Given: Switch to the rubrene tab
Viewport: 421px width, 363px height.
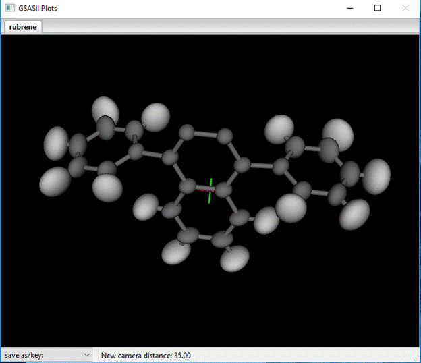Looking at the screenshot, I should 24,27.
